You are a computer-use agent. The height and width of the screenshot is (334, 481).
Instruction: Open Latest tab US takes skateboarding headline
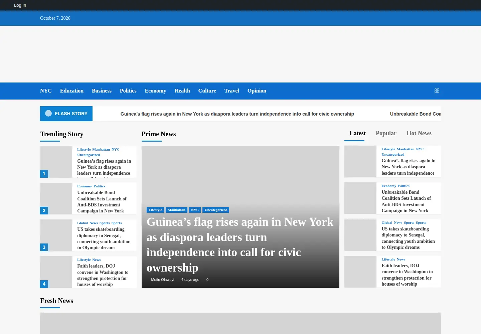tap(408, 238)
